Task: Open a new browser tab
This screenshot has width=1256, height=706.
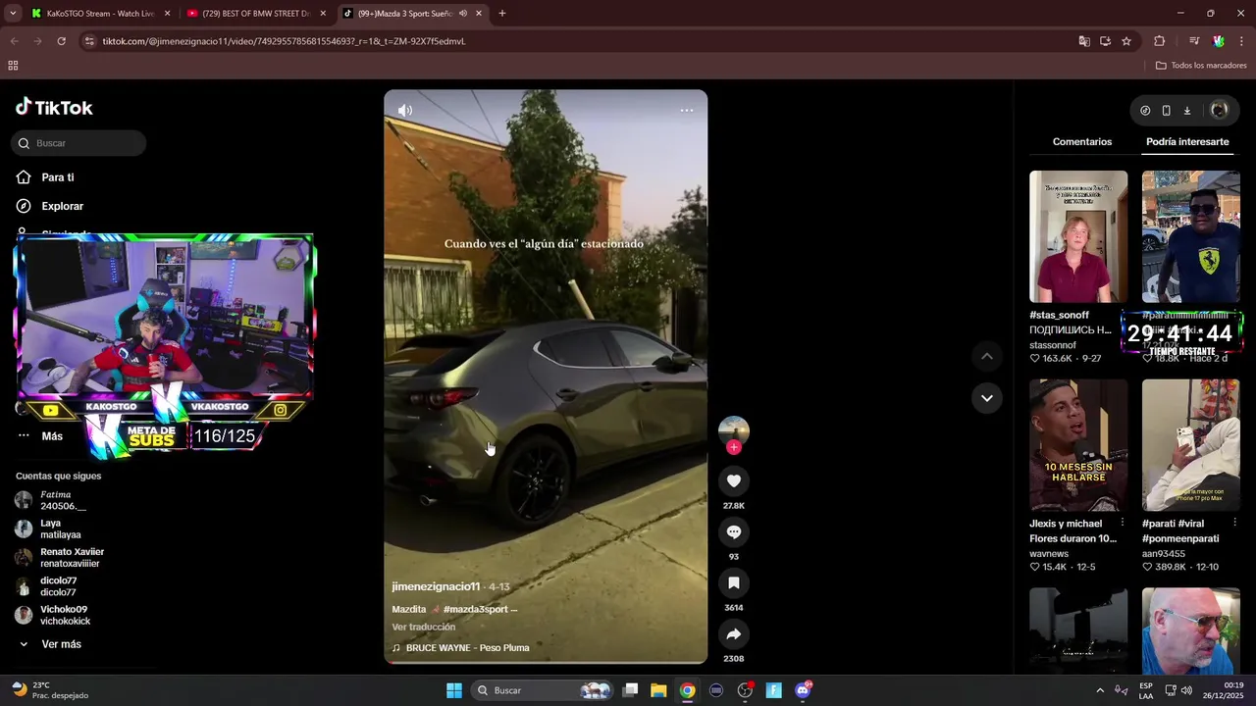Action: pyautogui.click(x=502, y=14)
